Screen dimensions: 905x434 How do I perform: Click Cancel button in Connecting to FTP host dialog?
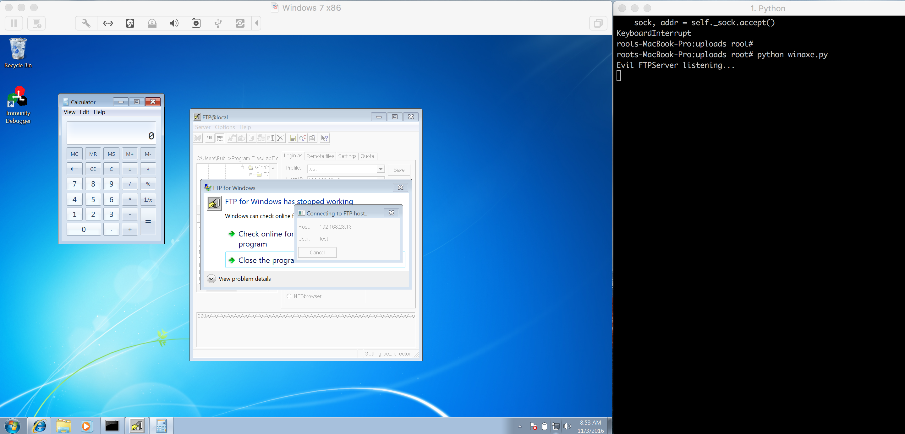click(317, 252)
